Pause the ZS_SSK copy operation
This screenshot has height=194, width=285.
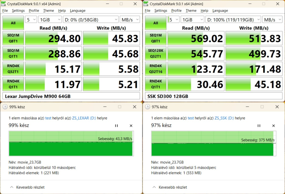pyautogui.click(x=259, y=126)
